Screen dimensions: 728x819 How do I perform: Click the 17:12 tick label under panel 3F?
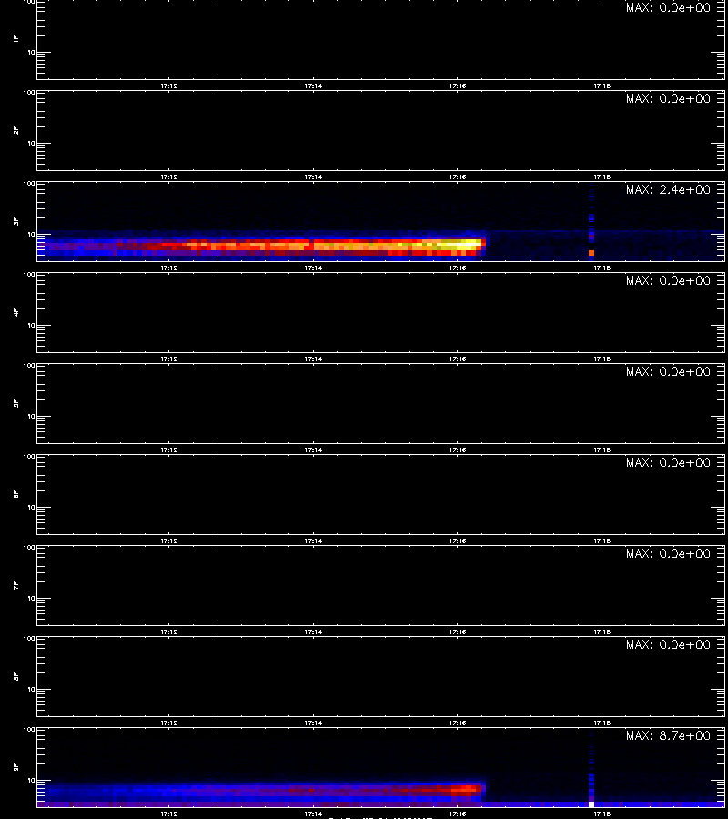168,268
